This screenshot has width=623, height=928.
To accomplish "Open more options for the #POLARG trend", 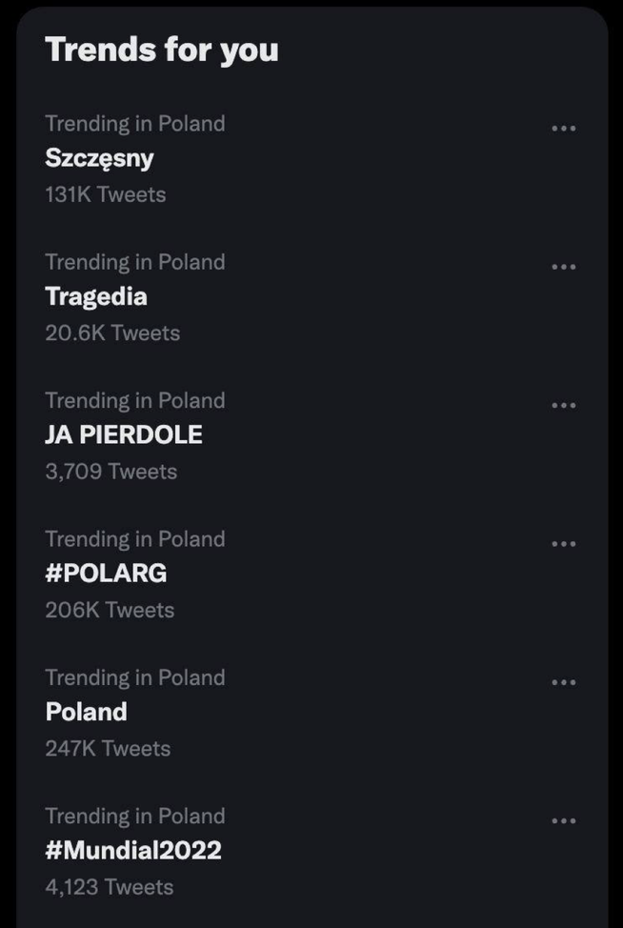I will pyautogui.click(x=564, y=544).
